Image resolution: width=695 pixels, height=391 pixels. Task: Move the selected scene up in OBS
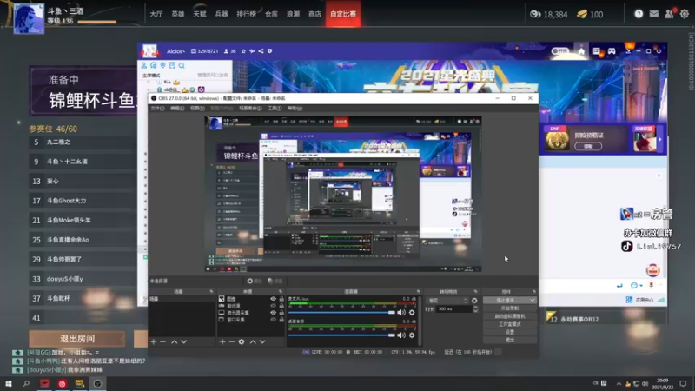175,341
